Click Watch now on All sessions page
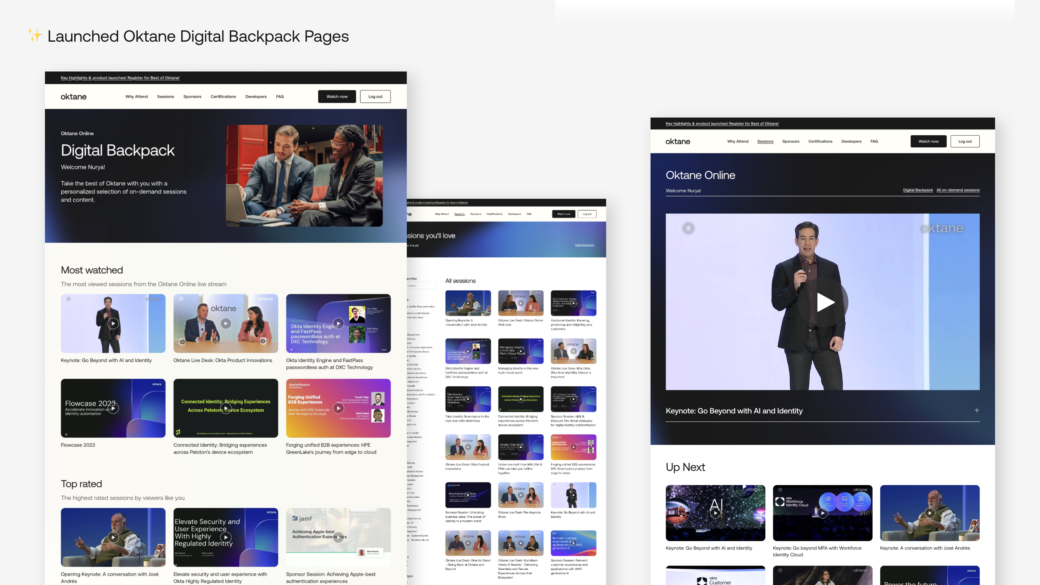The height and width of the screenshot is (585, 1040). pos(564,214)
